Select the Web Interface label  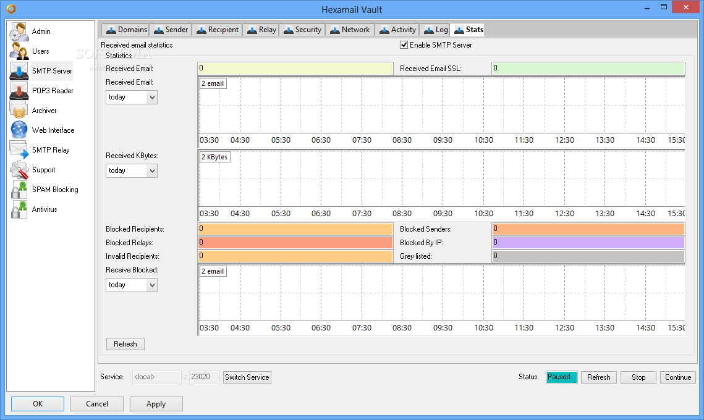(x=53, y=130)
